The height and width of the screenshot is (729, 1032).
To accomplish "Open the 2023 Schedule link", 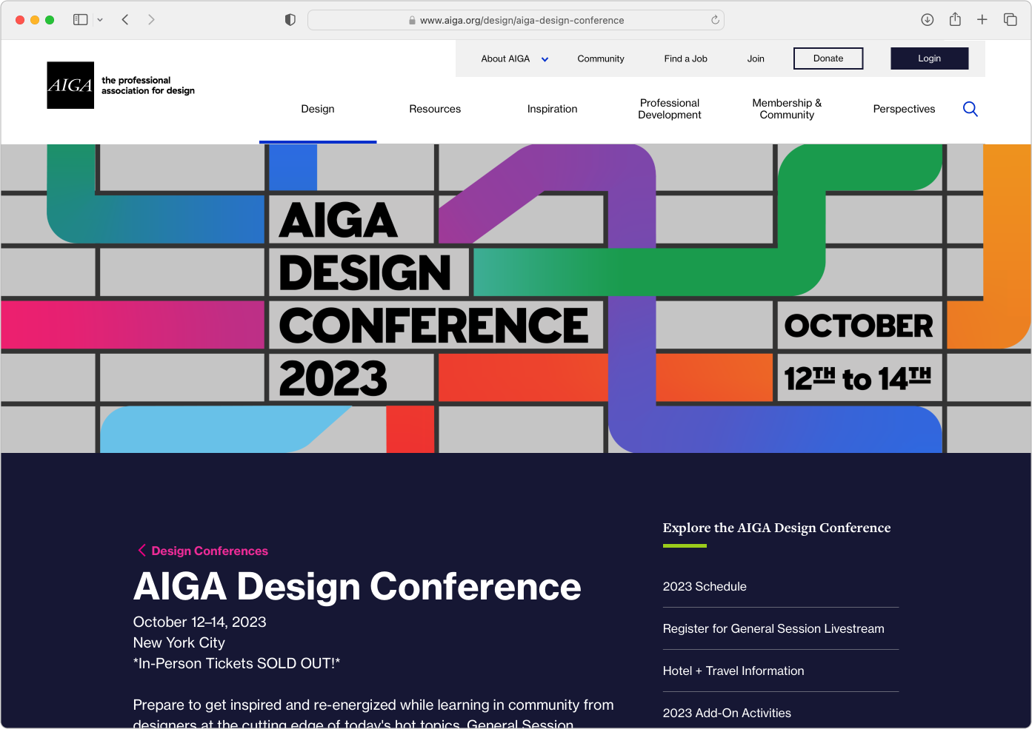I will click(x=704, y=586).
